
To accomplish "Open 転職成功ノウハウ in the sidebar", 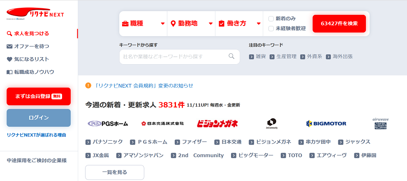I will 30,72.
